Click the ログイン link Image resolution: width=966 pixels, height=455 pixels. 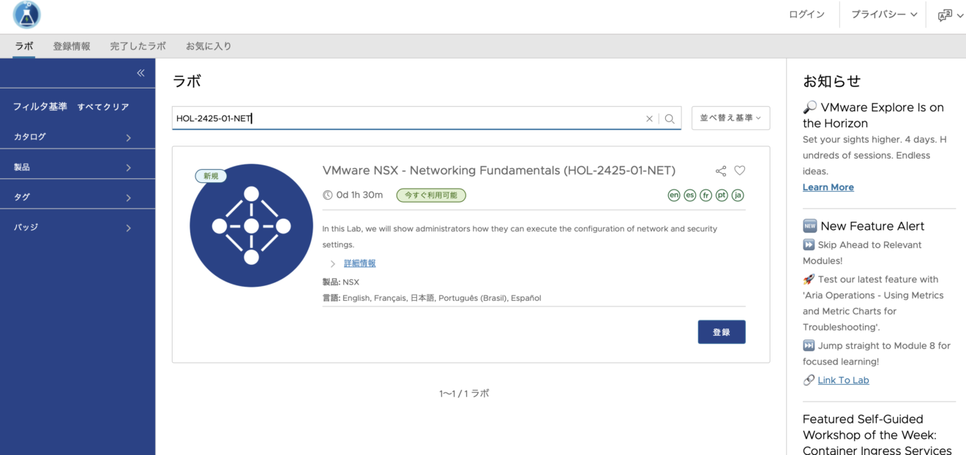806,15
